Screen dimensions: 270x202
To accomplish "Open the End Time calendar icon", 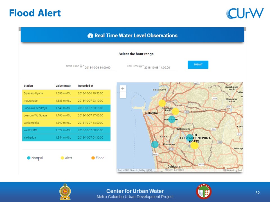I will coord(140,66).
